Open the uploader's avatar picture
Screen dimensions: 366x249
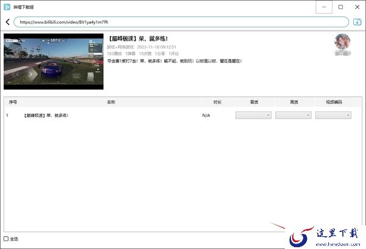(x=342, y=41)
